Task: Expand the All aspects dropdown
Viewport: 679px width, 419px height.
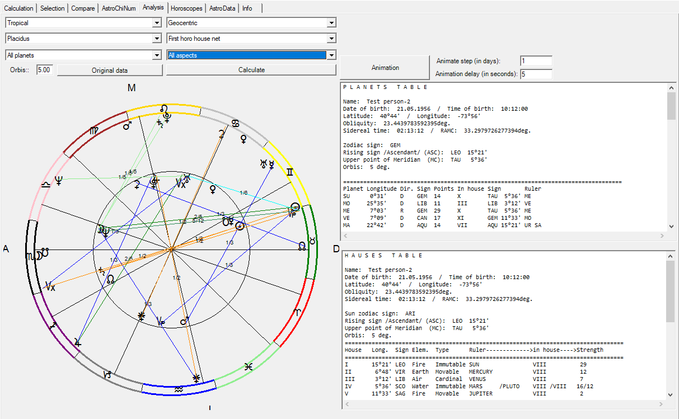Action: click(x=331, y=55)
